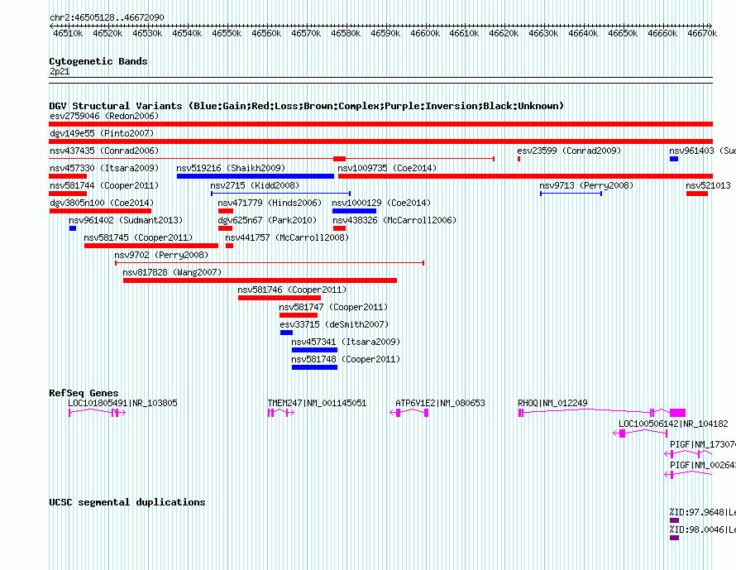The image size is (736, 570).
Task: Click the nsv438326 (McCarroll2006) red bar
Action: pyautogui.click(x=339, y=228)
